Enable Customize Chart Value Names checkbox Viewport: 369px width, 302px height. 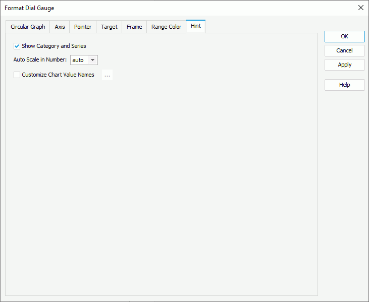17,75
